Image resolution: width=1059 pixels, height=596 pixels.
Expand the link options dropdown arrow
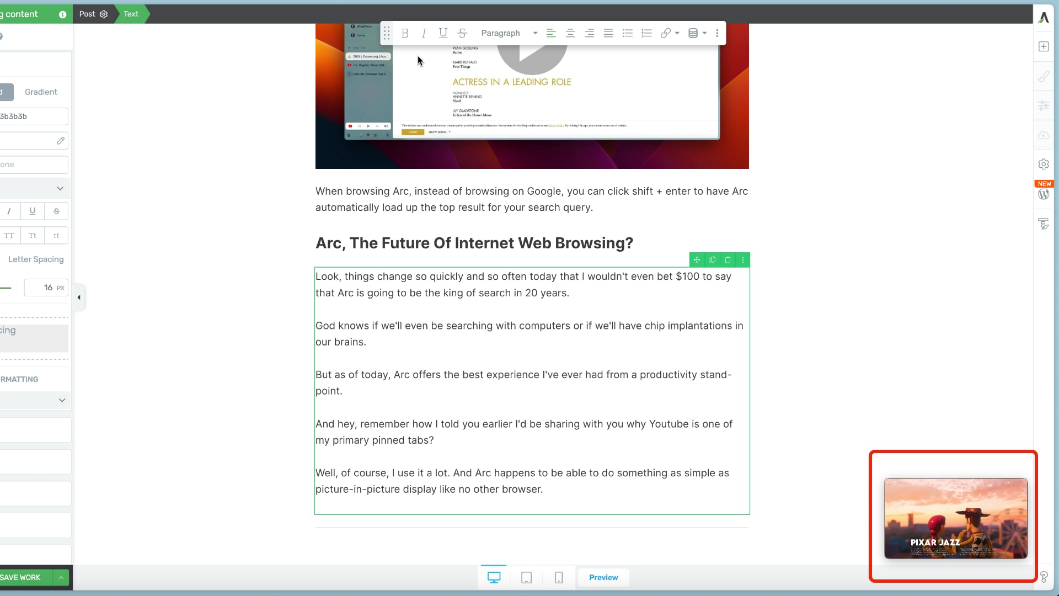tap(677, 33)
